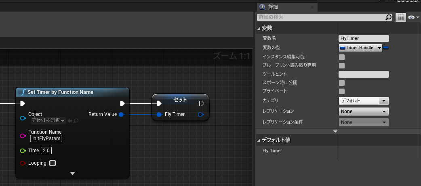Viewport: 421px width, 186px height.
Task: Click the magnifier search icon
Action: [389, 17]
